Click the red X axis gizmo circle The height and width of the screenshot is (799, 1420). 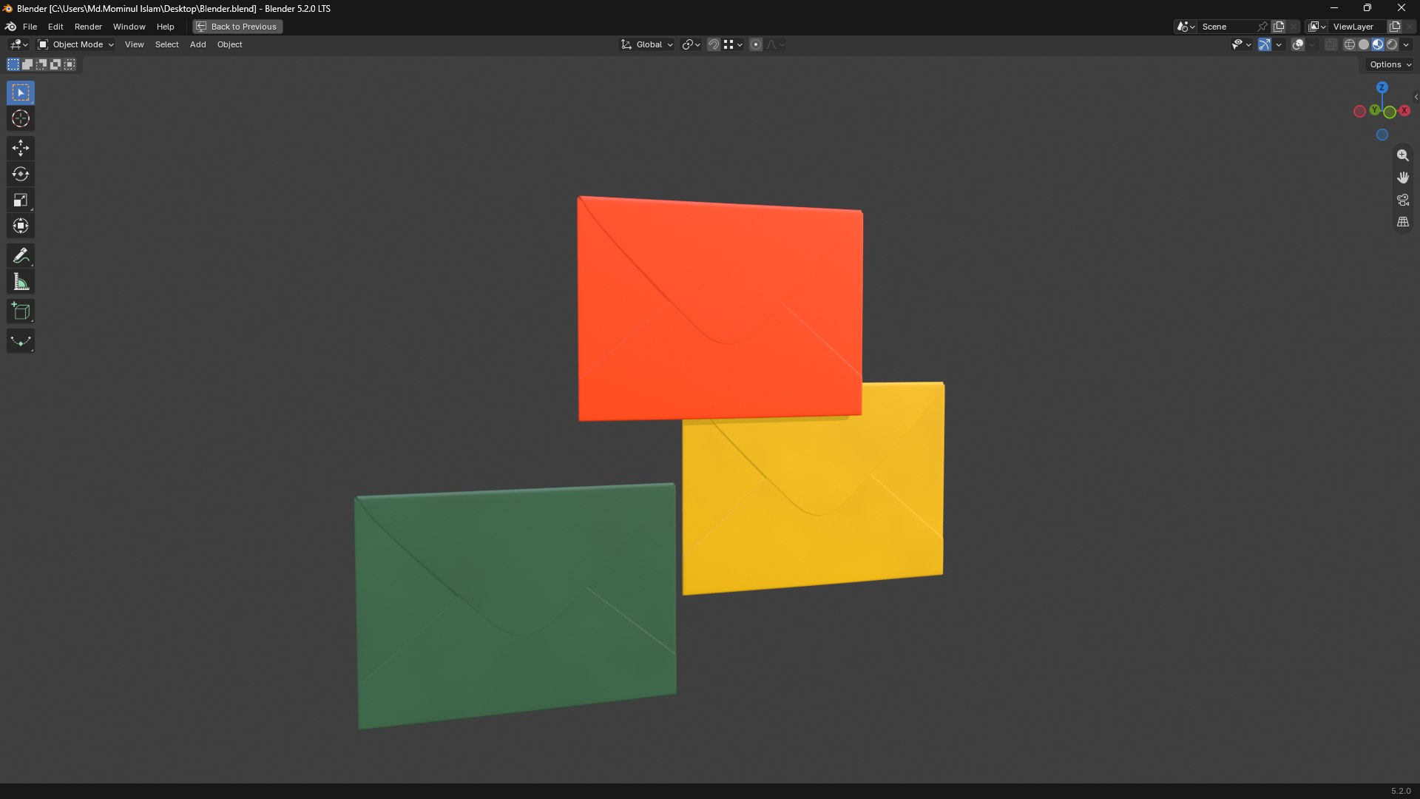1404,111
